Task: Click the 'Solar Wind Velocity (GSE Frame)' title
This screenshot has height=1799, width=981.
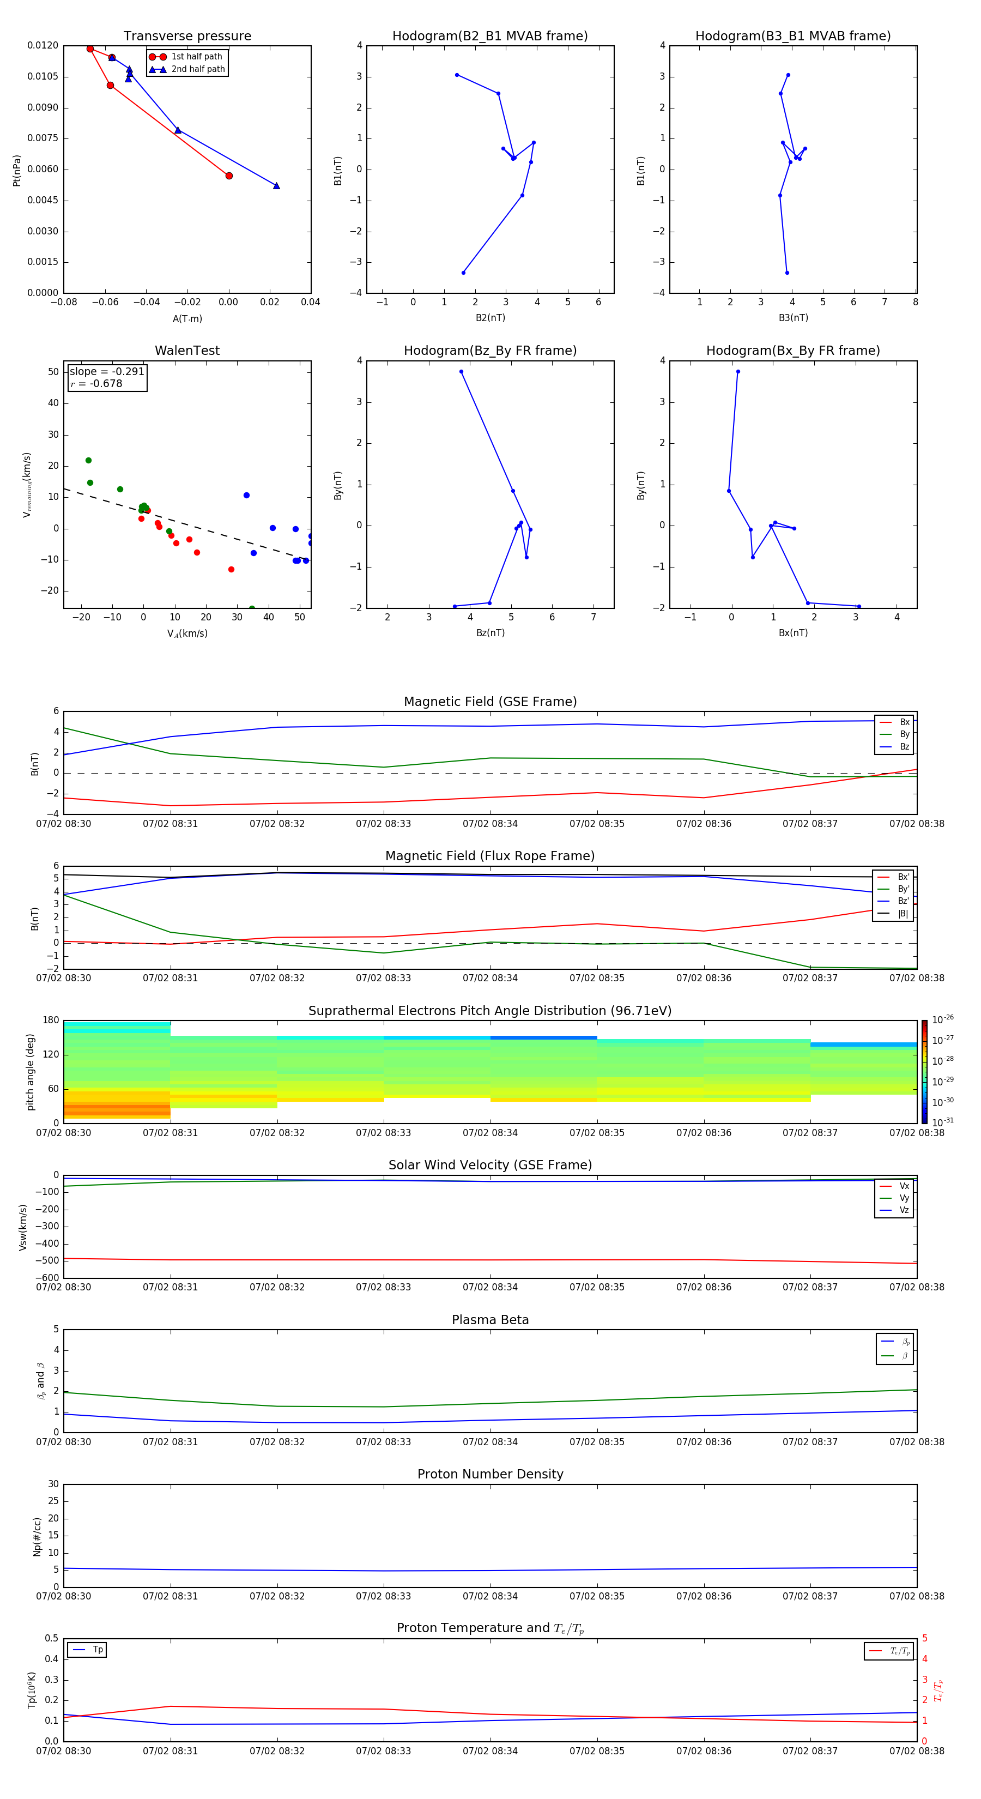Action: coord(490,1166)
